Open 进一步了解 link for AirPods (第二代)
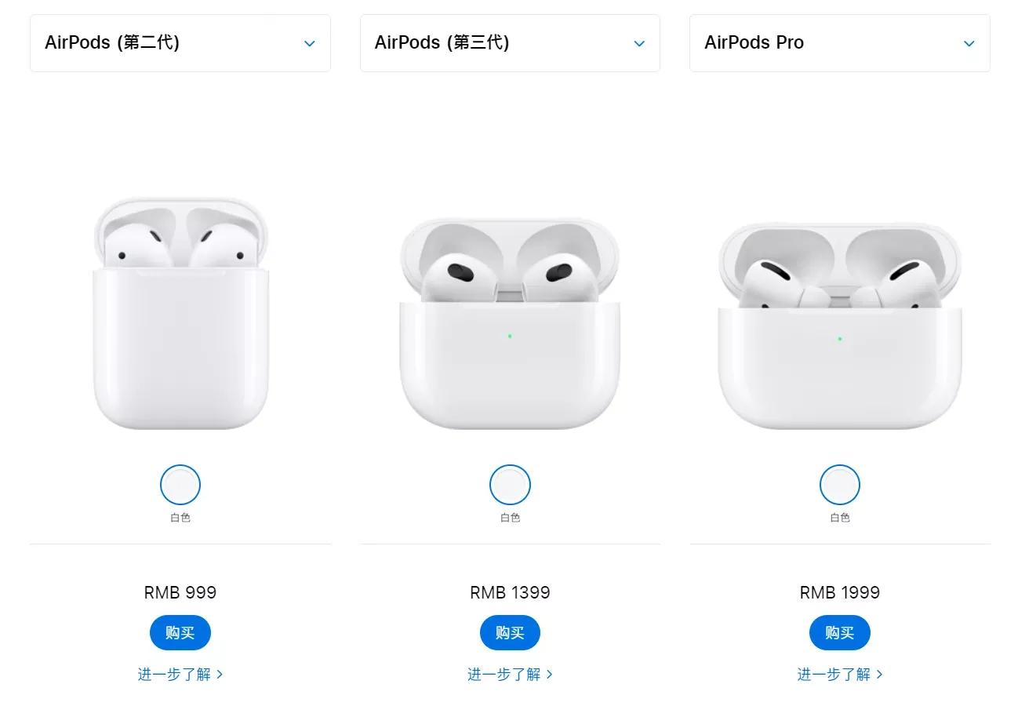The image size is (1018, 706). pos(180,675)
